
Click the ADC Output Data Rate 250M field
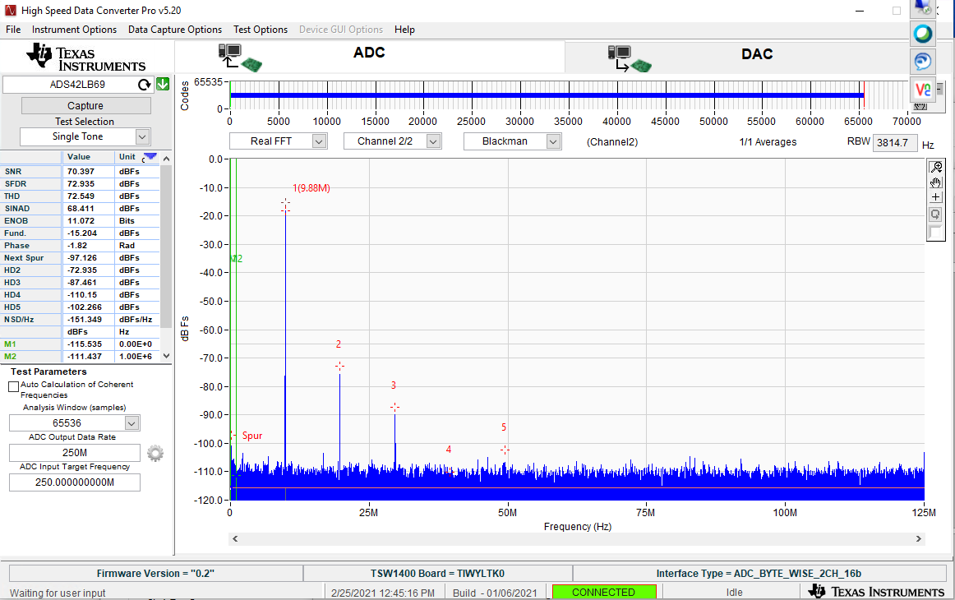(x=74, y=453)
